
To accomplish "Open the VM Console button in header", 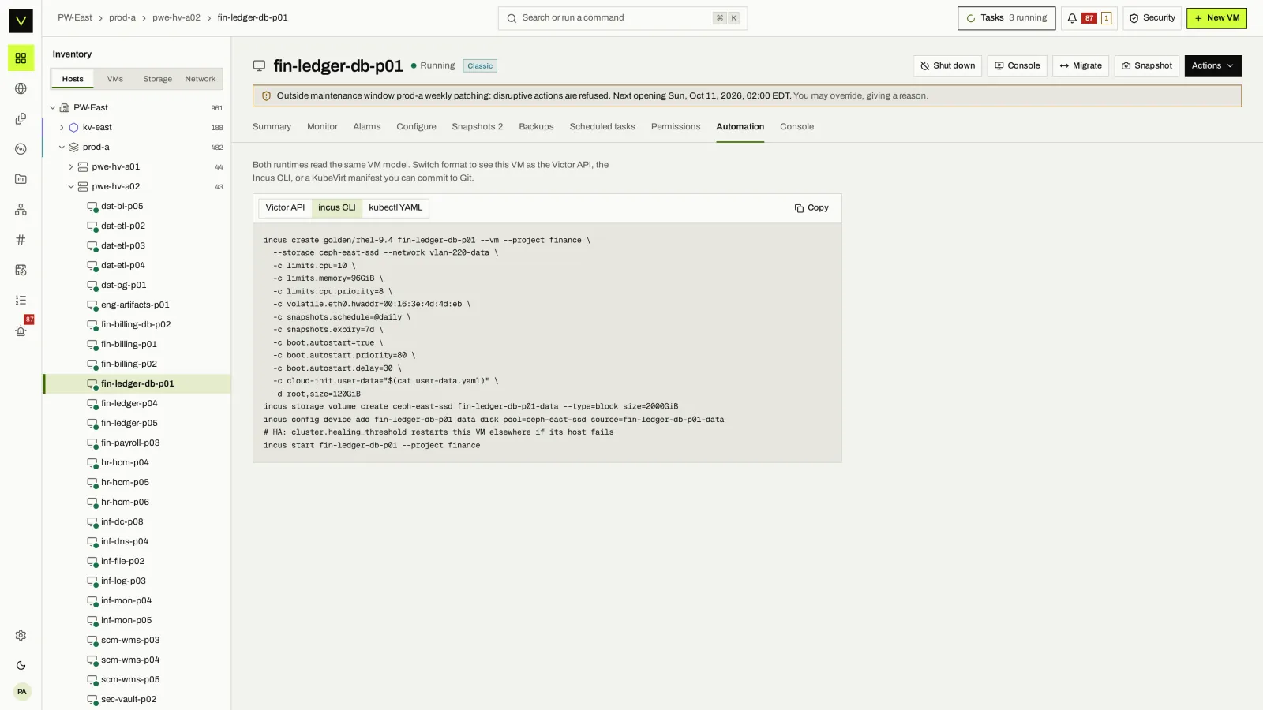I will pos(1017,65).
